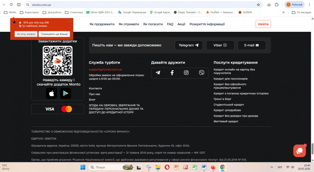Viewport: 314px width, 172px height.
Task: Click the Viber contact button
Action: [220, 45]
